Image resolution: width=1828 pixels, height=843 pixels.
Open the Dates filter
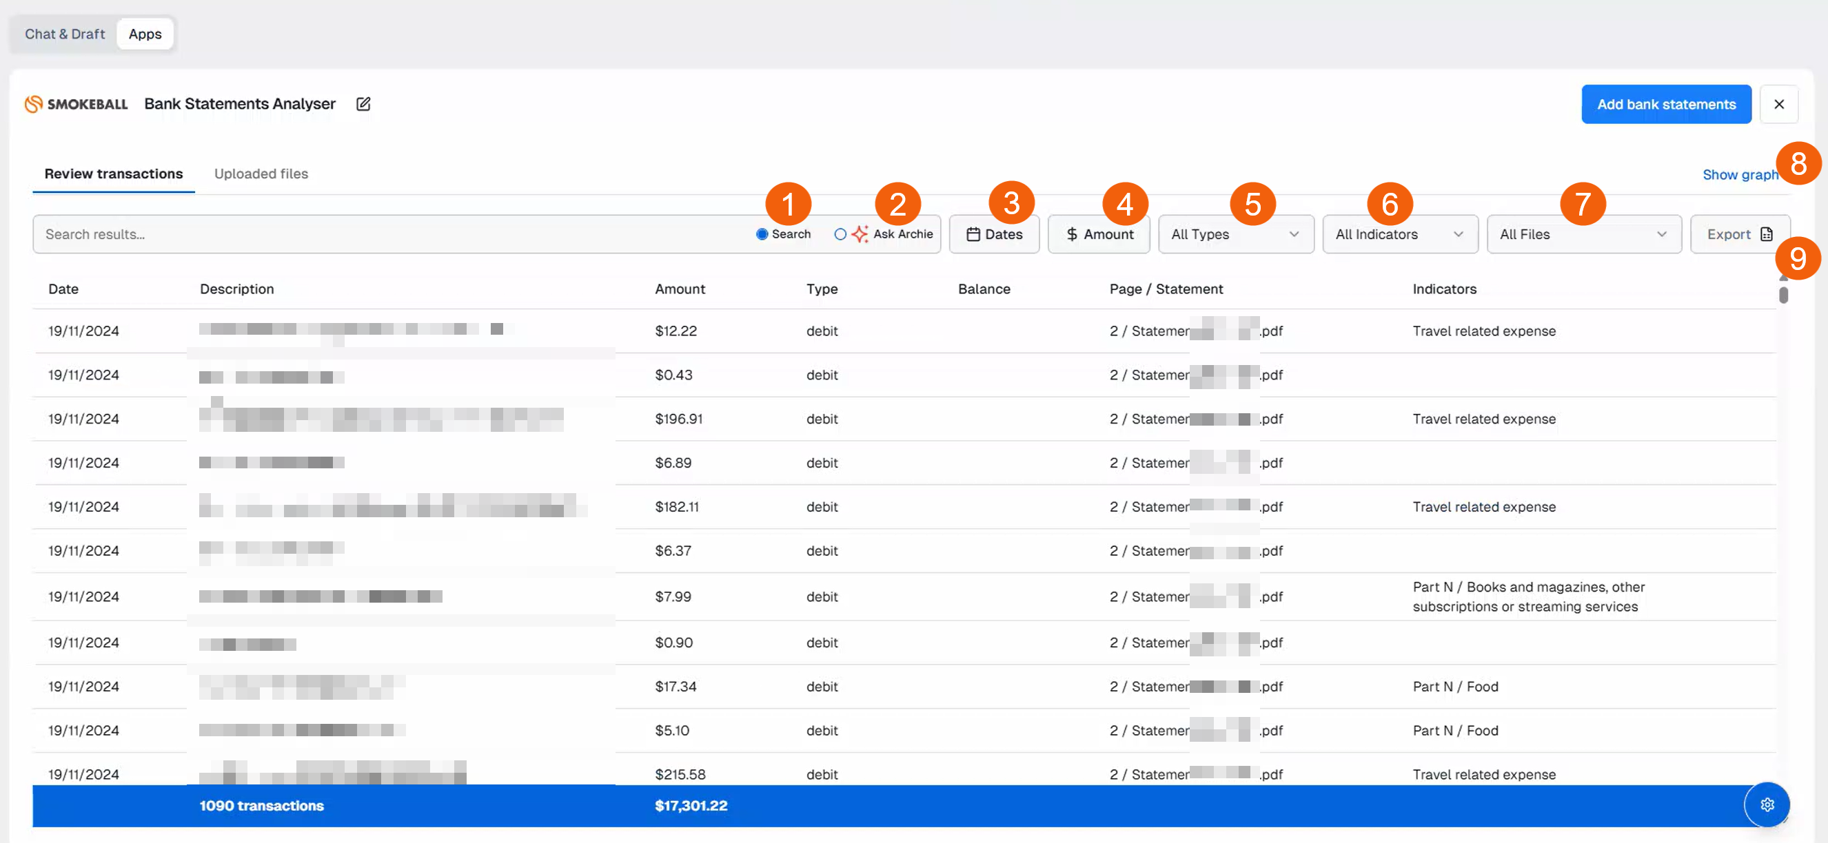993,234
